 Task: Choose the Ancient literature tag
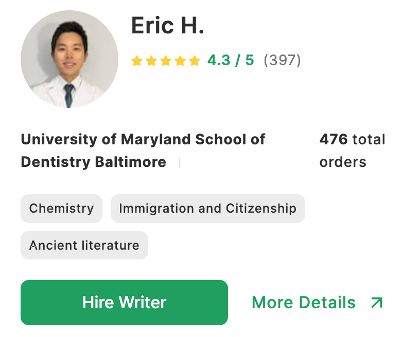[x=84, y=245]
